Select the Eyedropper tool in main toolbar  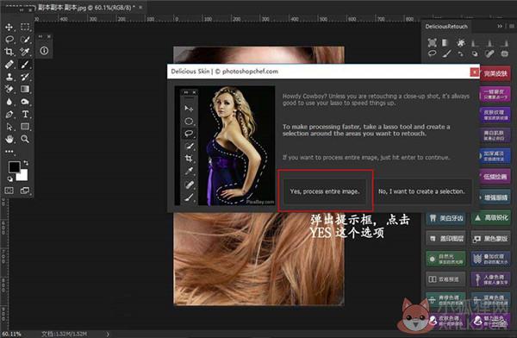[x=25, y=52]
